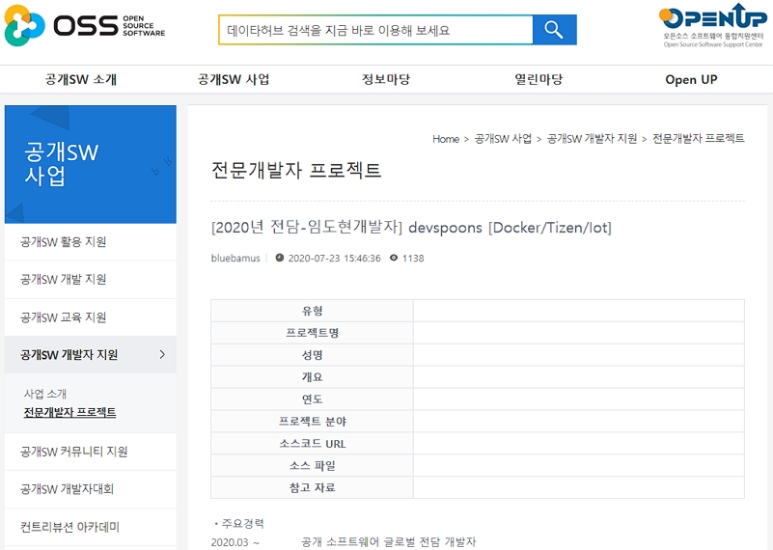Open 공개SW 개발 지원 sidebar link
The height and width of the screenshot is (550, 773).
click(64, 280)
